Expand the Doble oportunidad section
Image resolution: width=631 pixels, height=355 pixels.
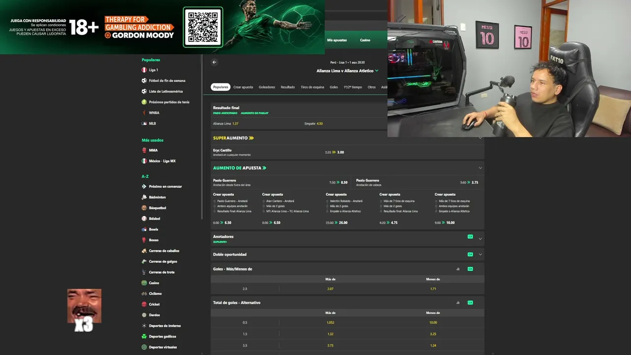pos(480,254)
